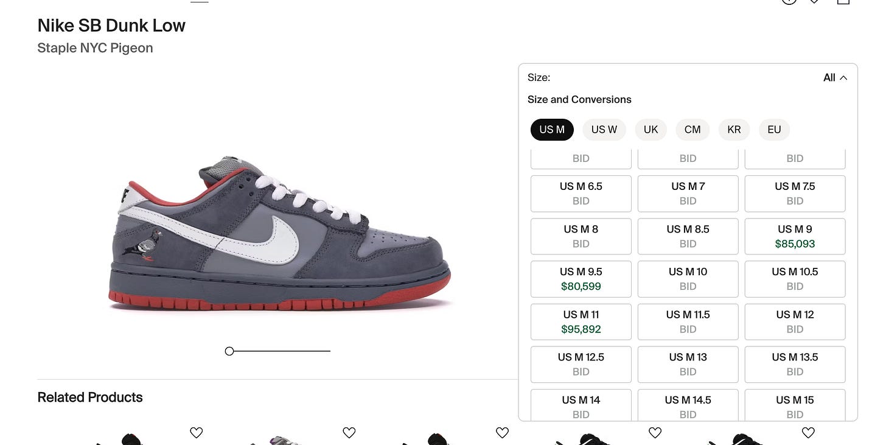Save the third related product with heart
The width and height of the screenshot is (886, 445).
[x=502, y=433]
